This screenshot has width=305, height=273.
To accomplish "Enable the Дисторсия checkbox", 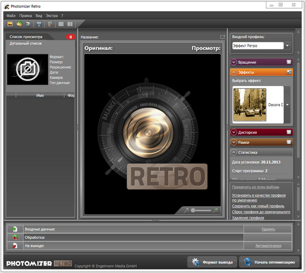I will 289,132.
